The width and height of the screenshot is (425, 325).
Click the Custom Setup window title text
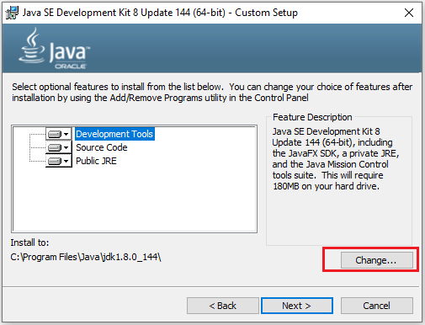(x=160, y=13)
